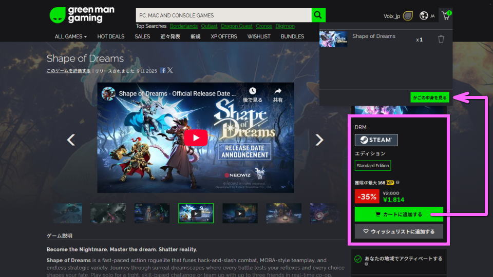Click the かごの中身を見る button

(429, 97)
